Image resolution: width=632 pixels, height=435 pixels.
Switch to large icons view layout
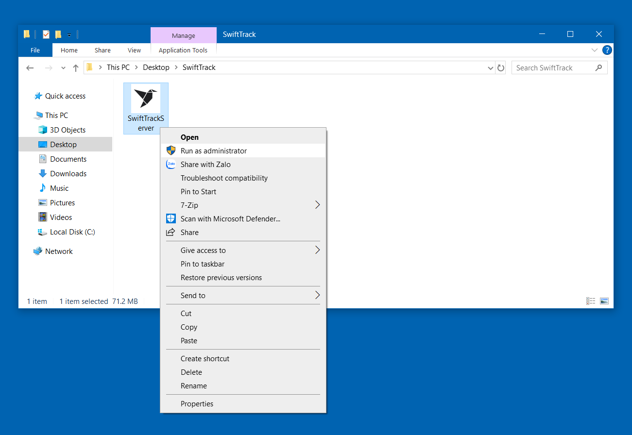click(604, 301)
